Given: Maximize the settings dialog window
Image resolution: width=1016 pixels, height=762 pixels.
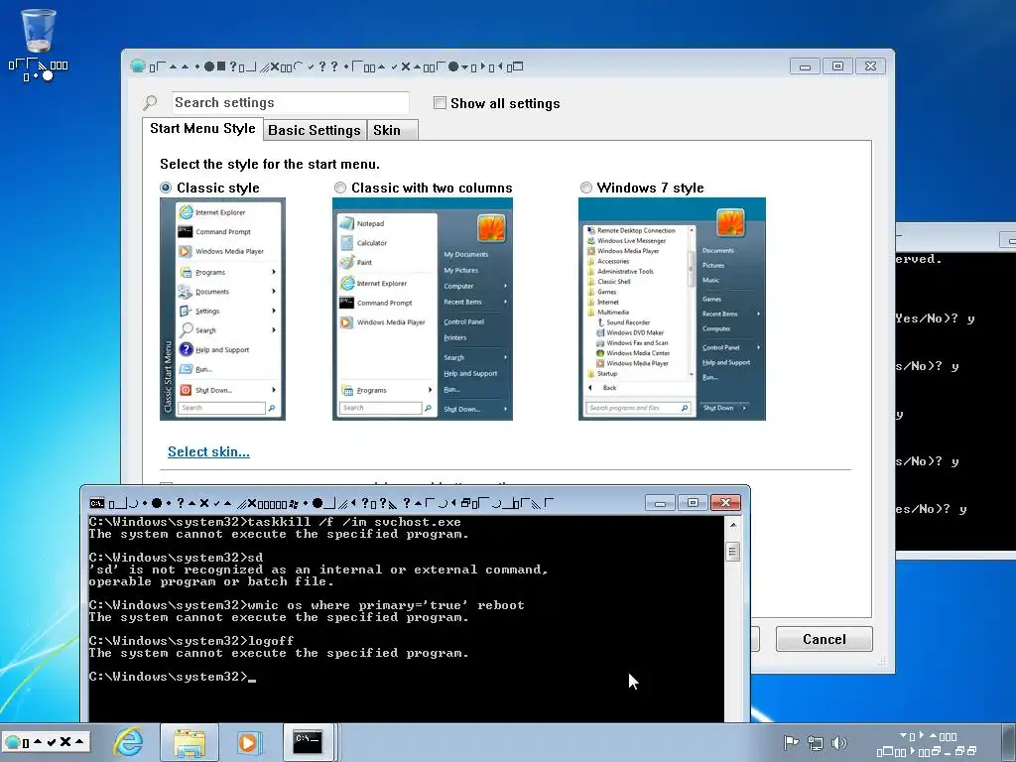Looking at the screenshot, I should [x=837, y=66].
